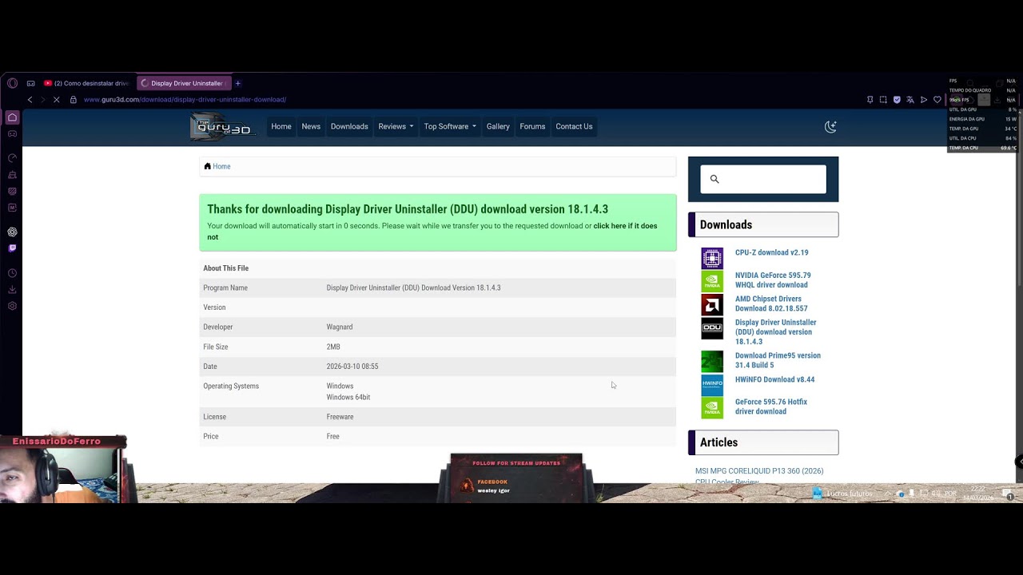Open the Contact Us nav item
The width and height of the screenshot is (1023, 575).
[x=574, y=126]
